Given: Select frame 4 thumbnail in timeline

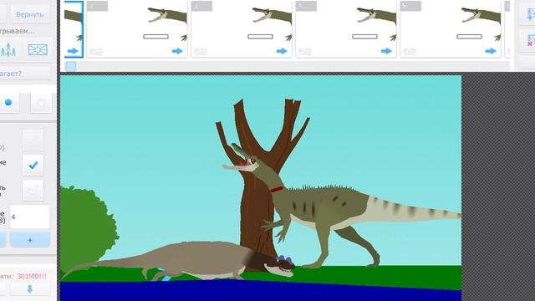Looking at the screenshot, I should (346, 29).
